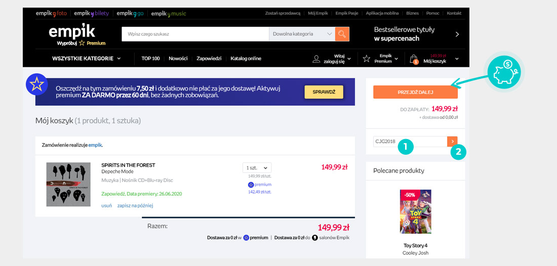Click Zapowiedź, Data premiery: 26.06.2020 text
Image resolution: width=557 pixels, height=266 pixels.
tap(142, 194)
